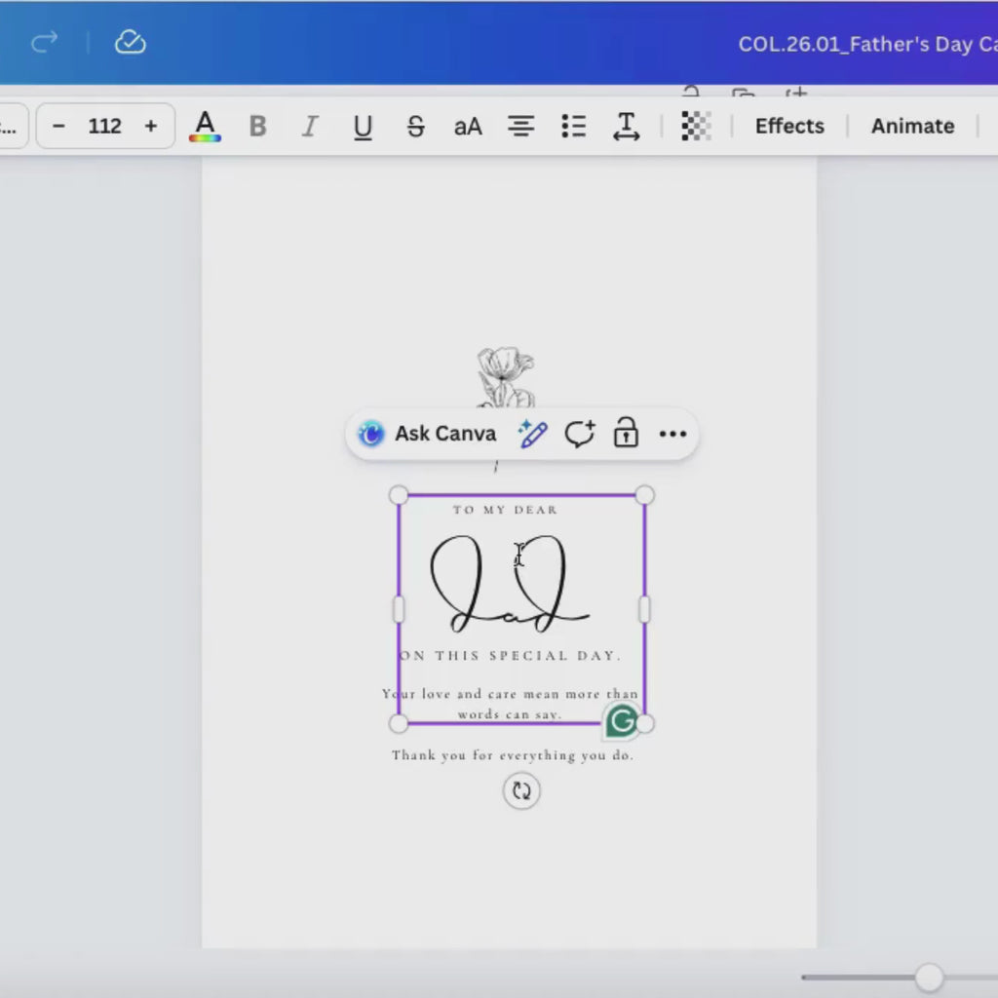Click the font size field showing 112
This screenshot has width=998, height=998.
[x=104, y=126]
